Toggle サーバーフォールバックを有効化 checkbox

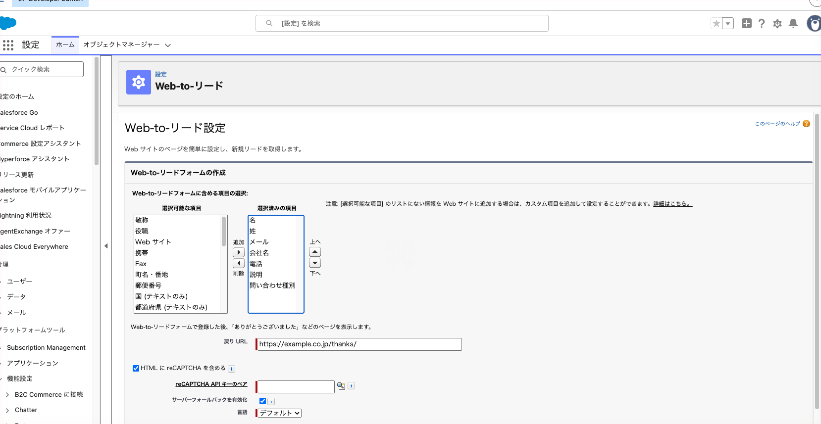(x=262, y=401)
